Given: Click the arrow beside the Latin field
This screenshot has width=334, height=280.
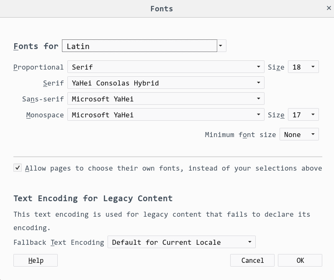Looking at the screenshot, I should (x=221, y=46).
